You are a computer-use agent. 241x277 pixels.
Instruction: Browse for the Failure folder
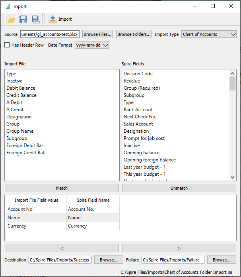coord(222,260)
